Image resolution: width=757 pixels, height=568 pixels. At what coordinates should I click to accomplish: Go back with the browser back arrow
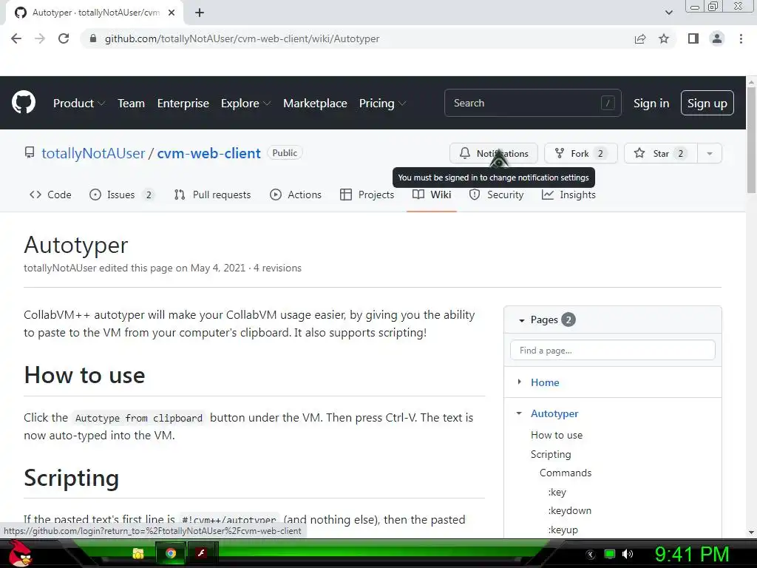[x=16, y=38]
